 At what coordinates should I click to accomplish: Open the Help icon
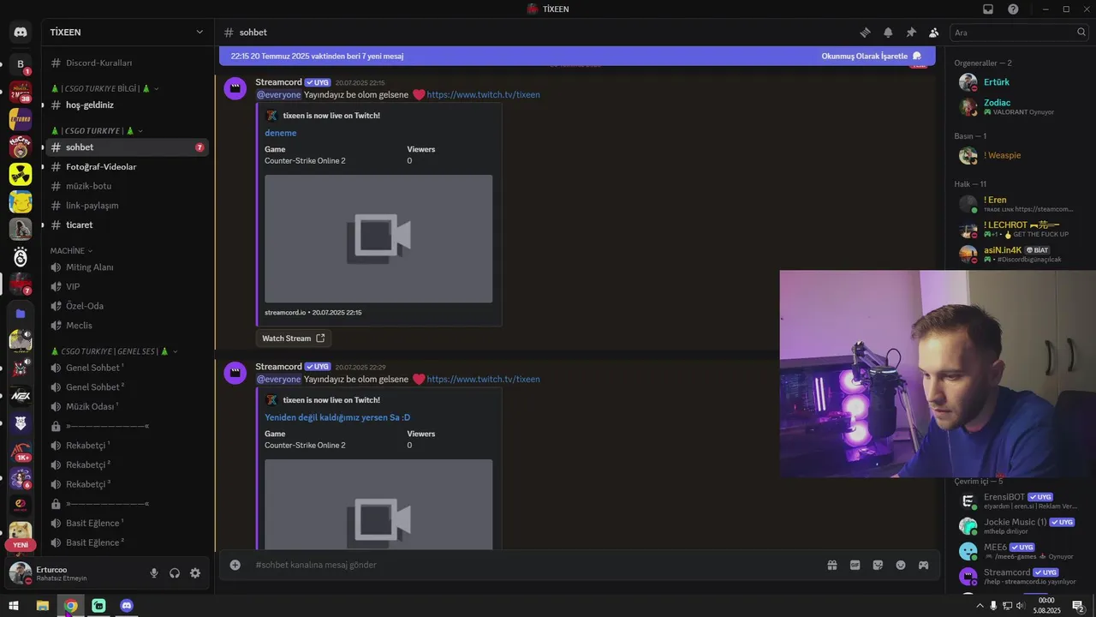tap(1013, 9)
